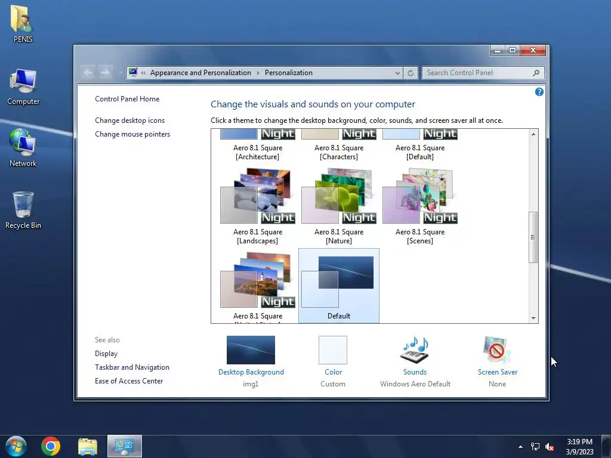
Task: Open the Screen Saver icon
Action: (497, 349)
